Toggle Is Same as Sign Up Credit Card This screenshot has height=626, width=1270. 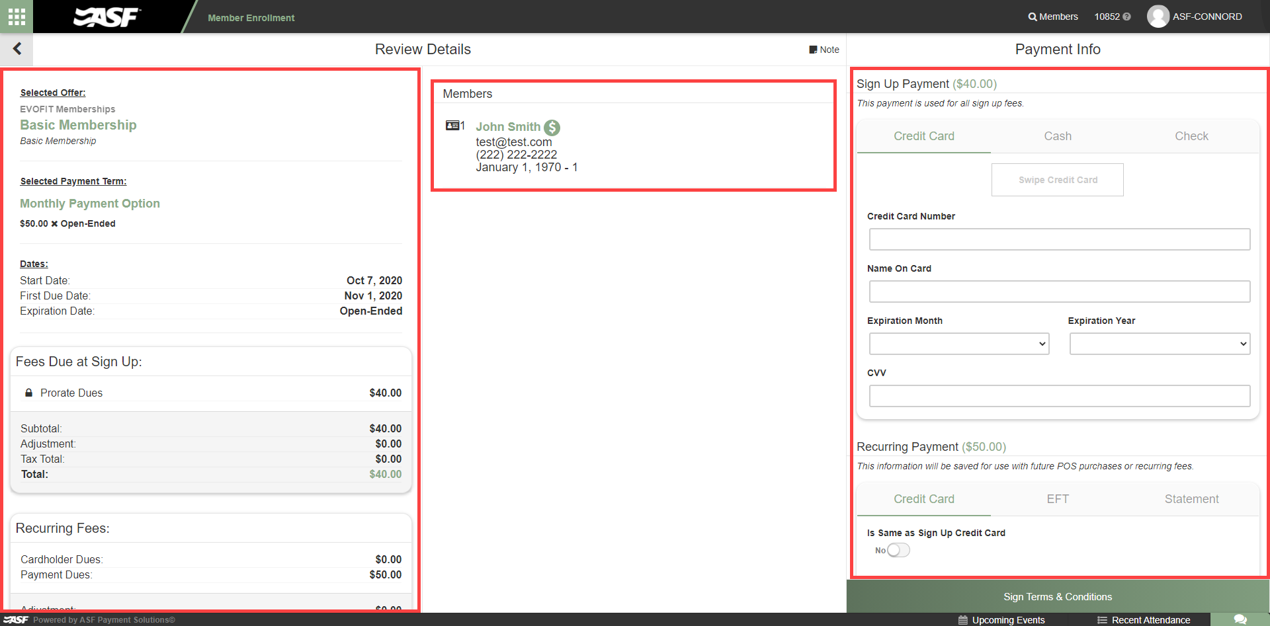pos(898,550)
